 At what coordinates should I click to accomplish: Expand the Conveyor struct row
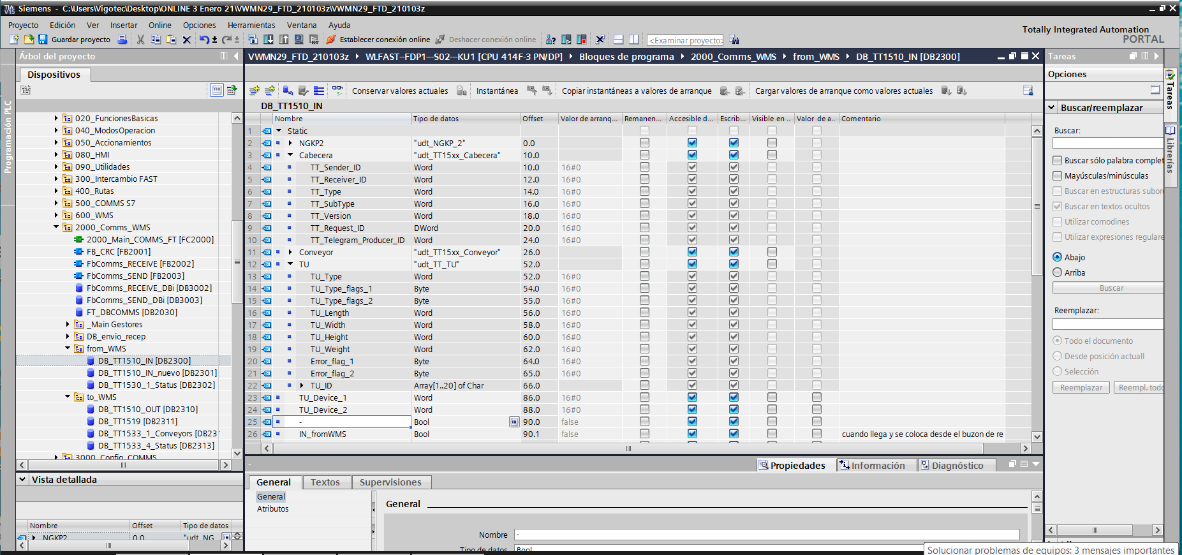point(290,253)
